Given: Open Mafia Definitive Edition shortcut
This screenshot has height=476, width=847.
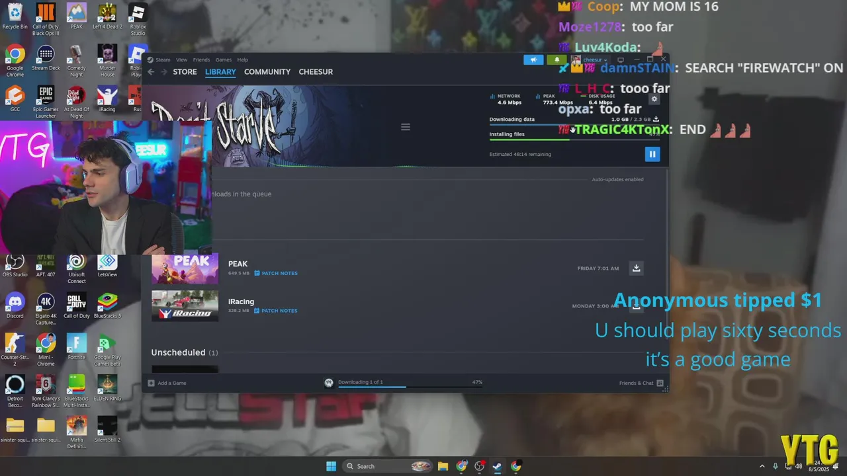Looking at the screenshot, I should point(76,432).
